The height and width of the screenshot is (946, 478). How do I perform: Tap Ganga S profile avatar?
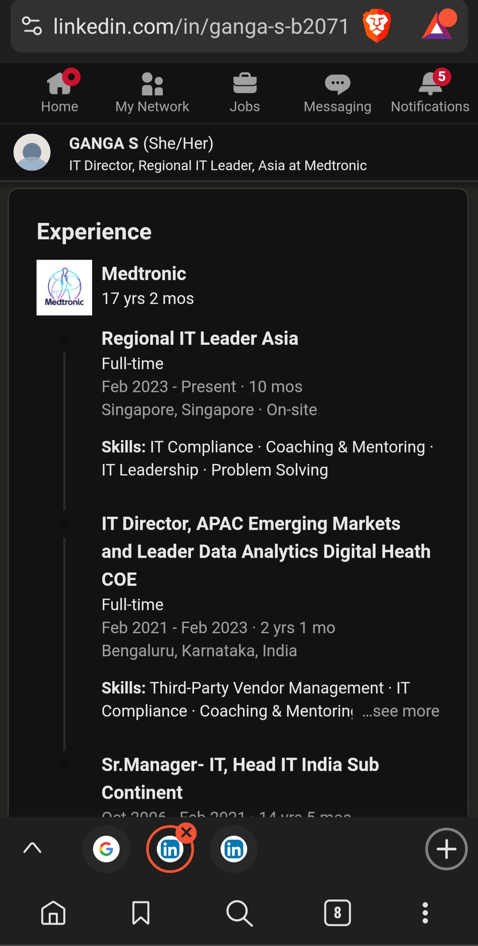(x=32, y=152)
